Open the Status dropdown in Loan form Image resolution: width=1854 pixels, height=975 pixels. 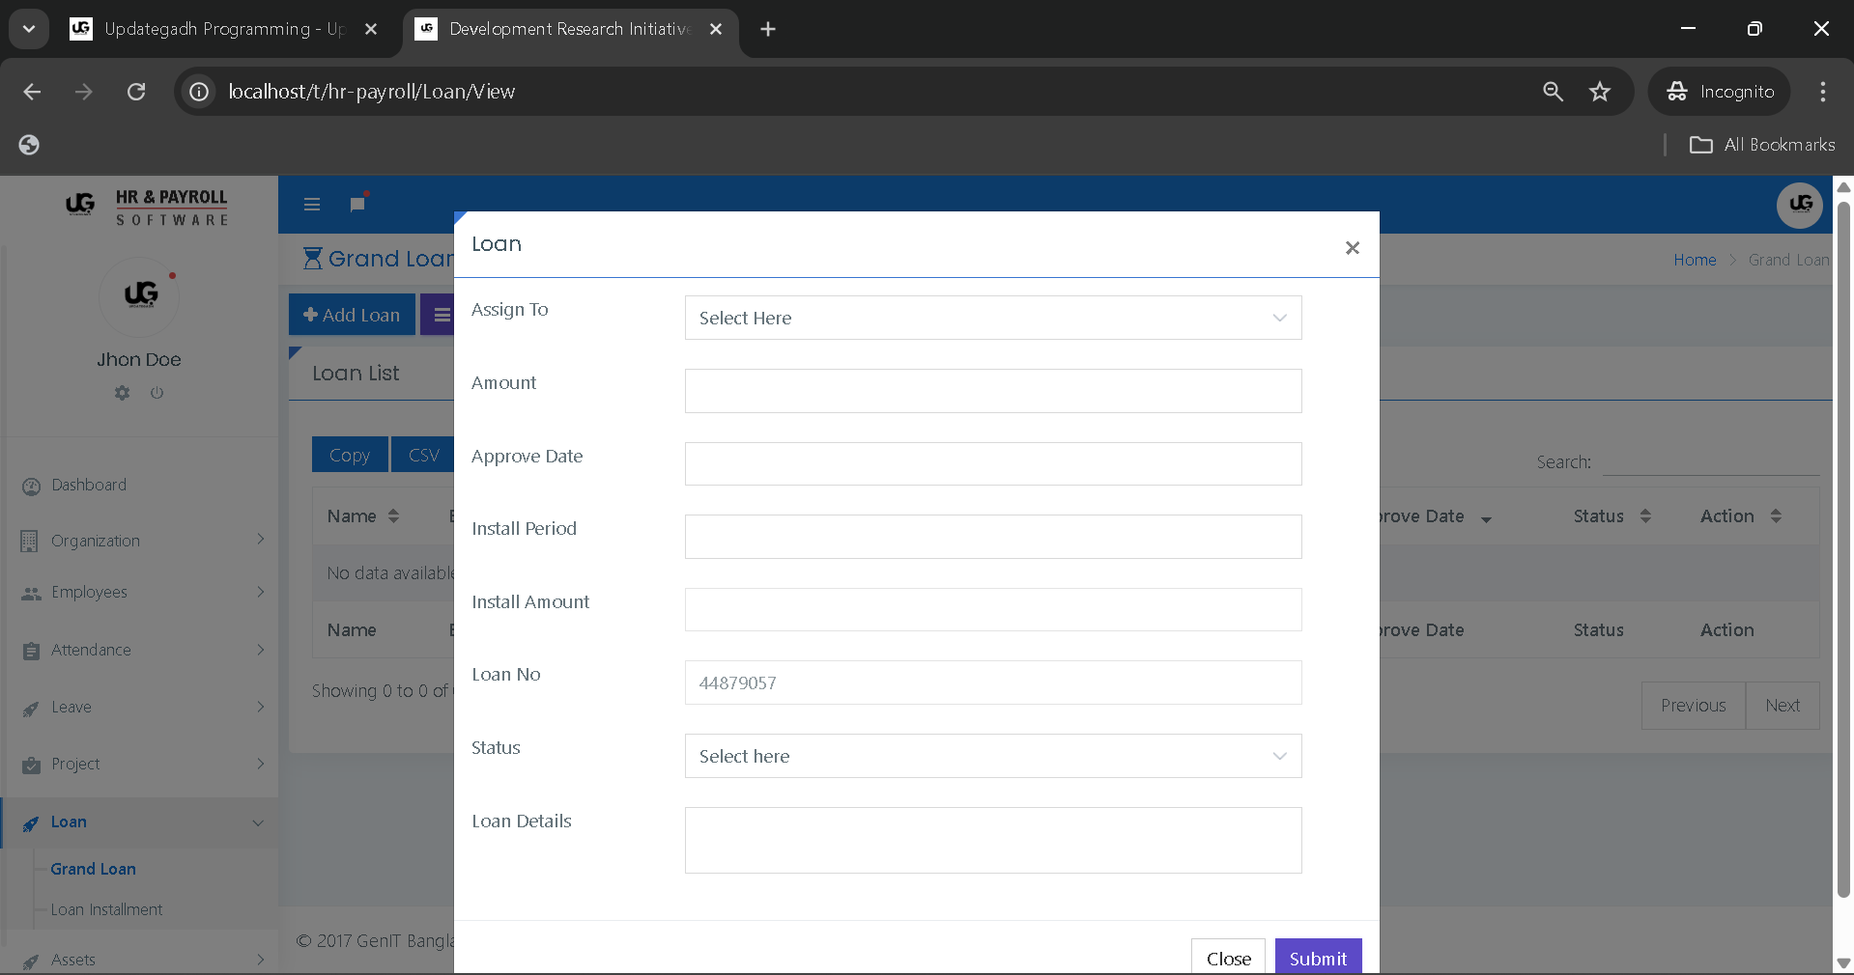point(992,756)
